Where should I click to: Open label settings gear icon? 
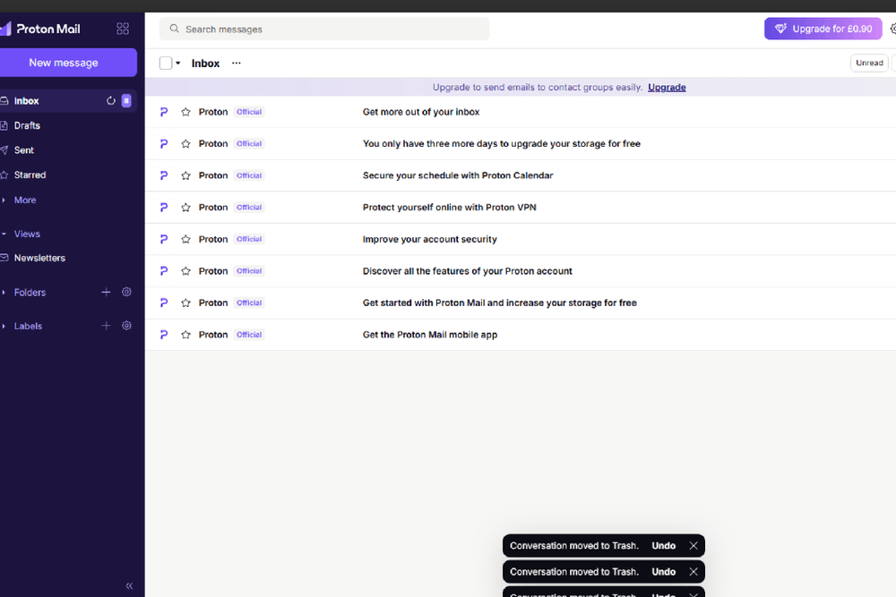coord(127,325)
